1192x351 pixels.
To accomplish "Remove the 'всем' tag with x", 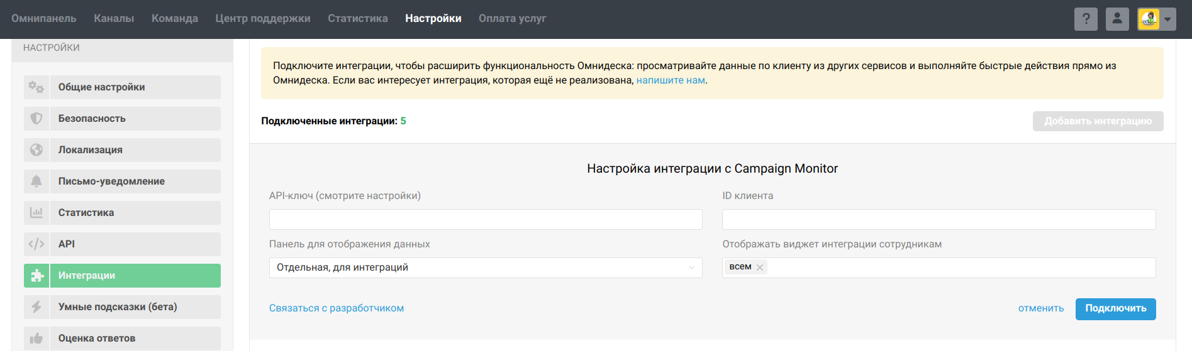I will (x=760, y=267).
